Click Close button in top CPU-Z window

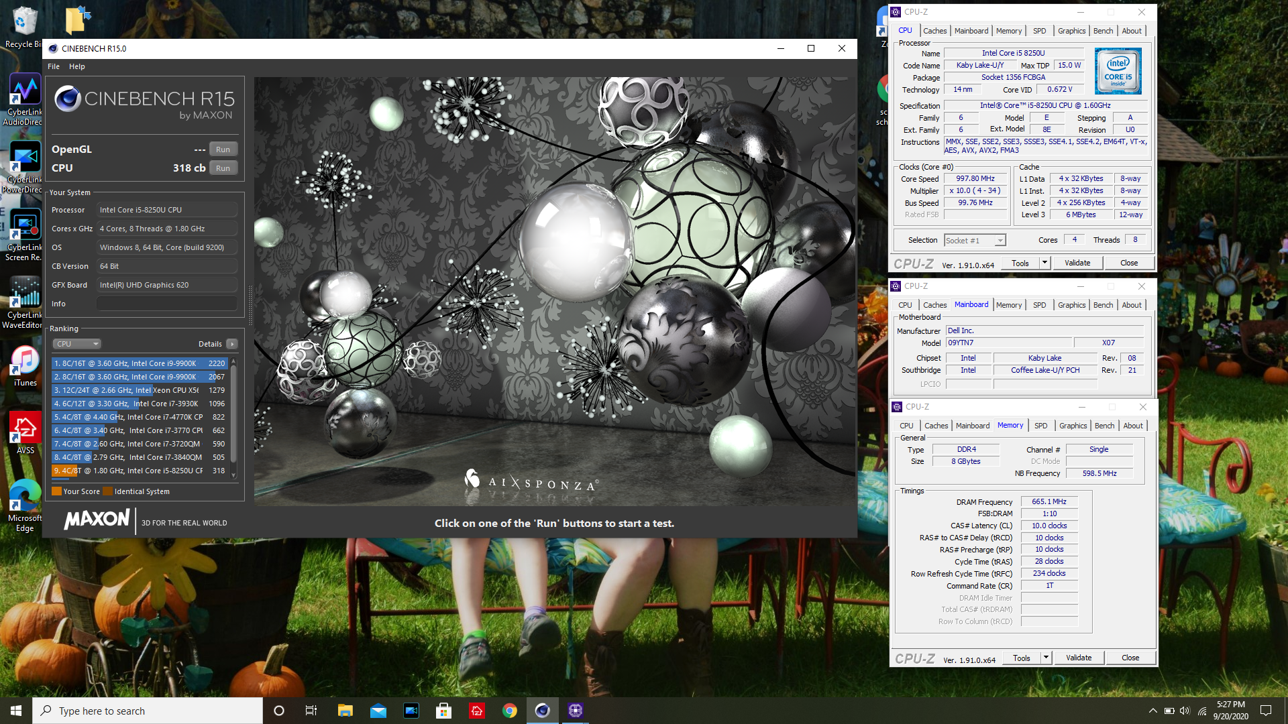1129,263
